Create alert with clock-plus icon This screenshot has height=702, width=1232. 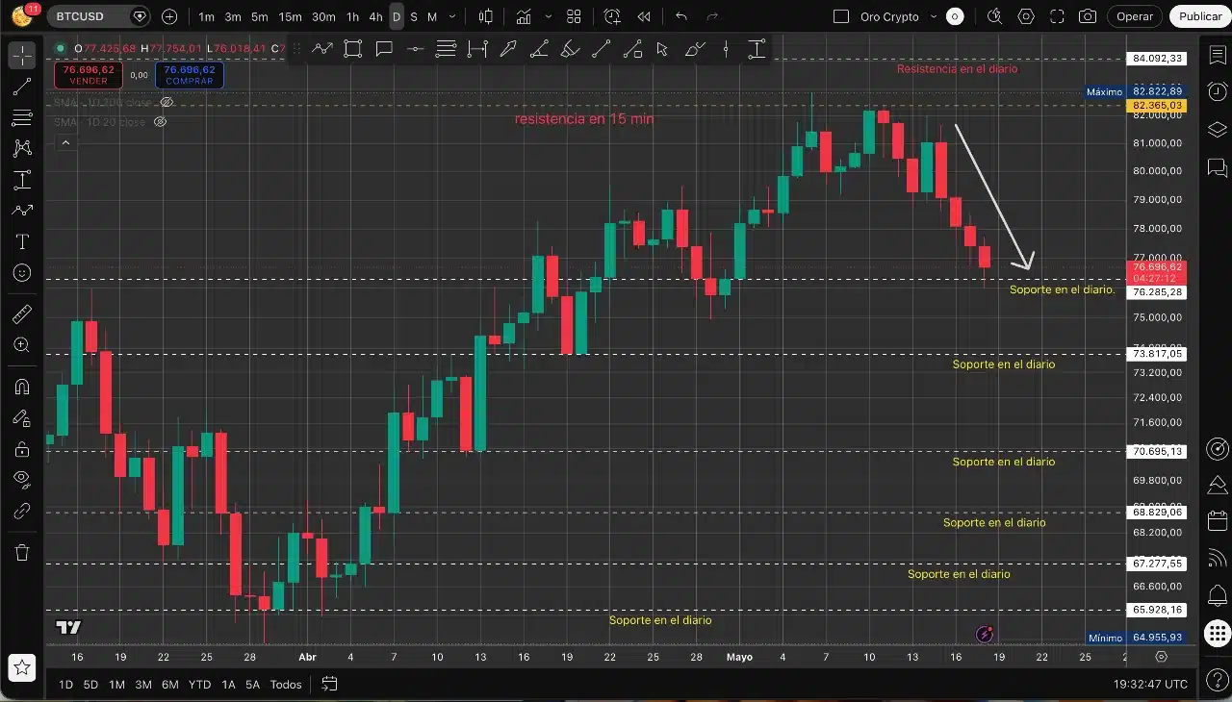[612, 16]
